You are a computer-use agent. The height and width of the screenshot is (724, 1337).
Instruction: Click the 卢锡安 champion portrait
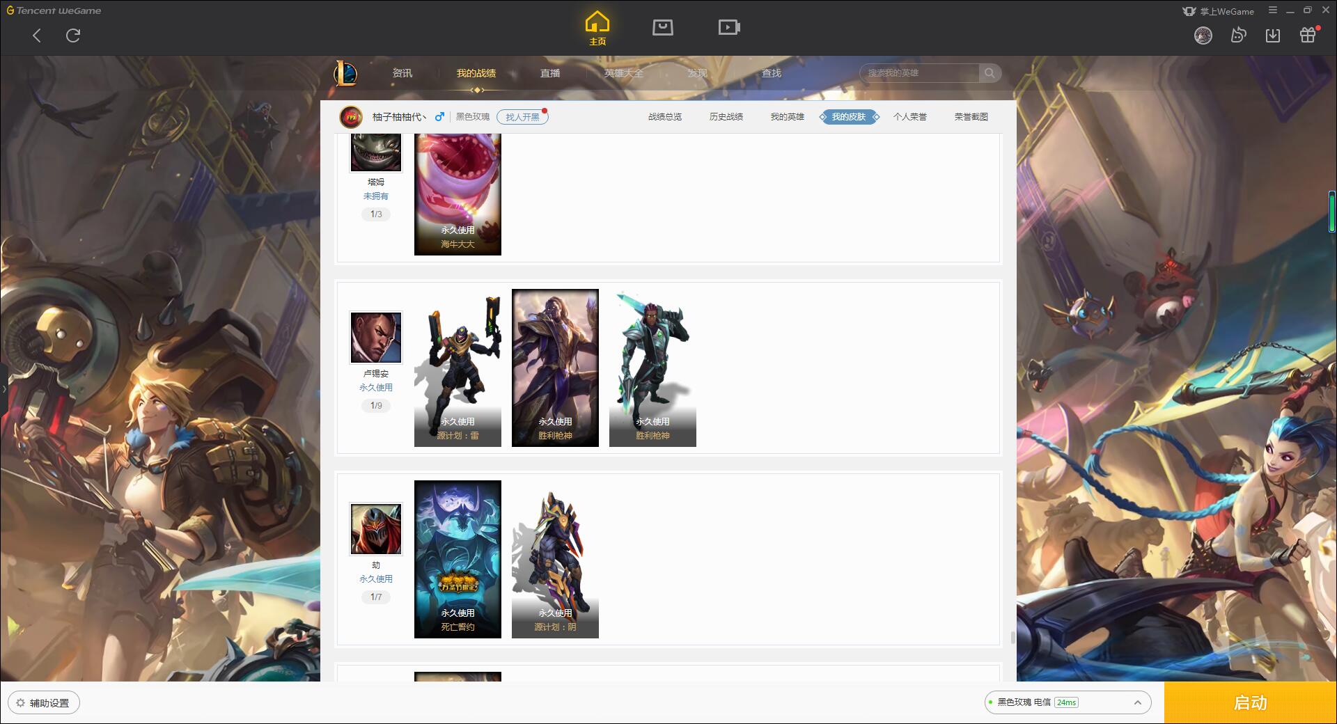pos(376,338)
